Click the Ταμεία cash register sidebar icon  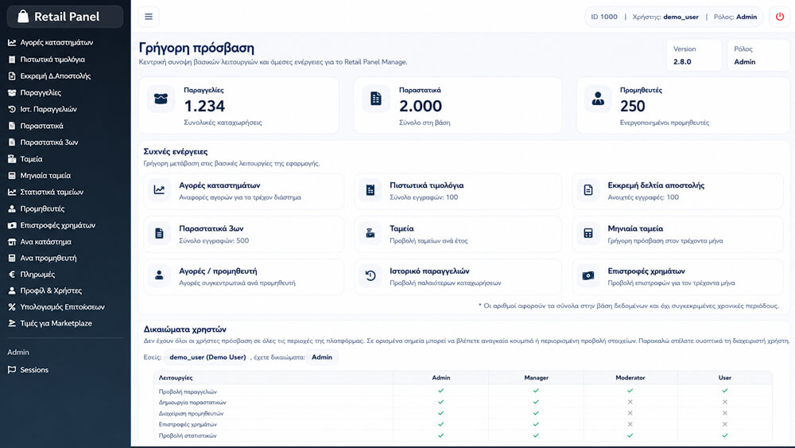tap(12, 159)
